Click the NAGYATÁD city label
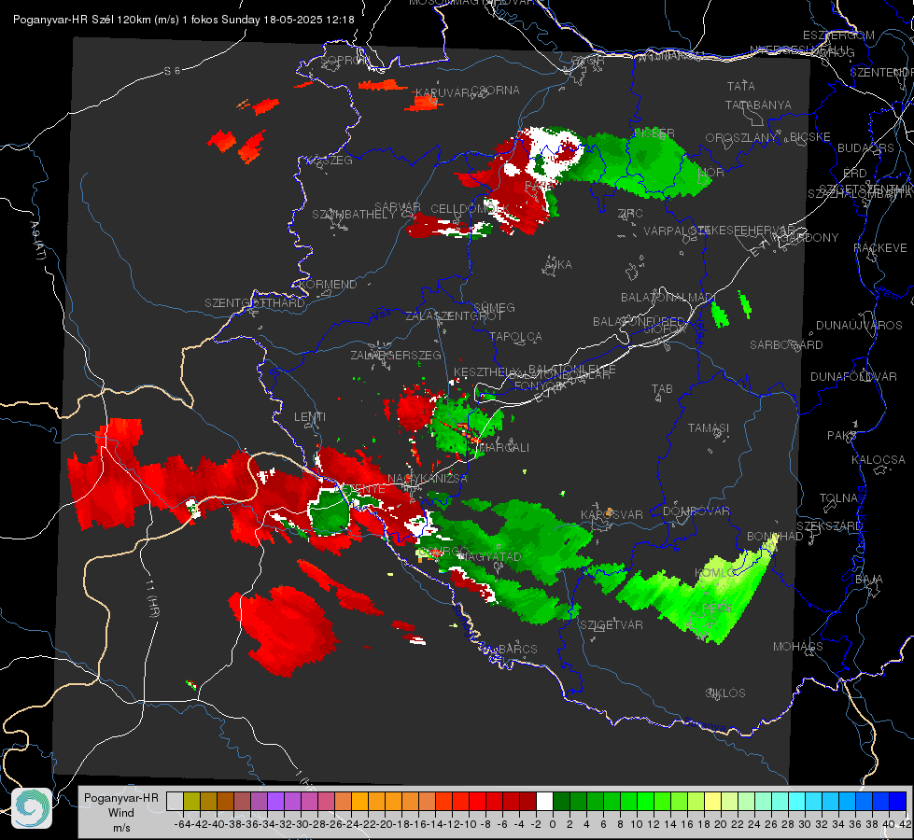The height and width of the screenshot is (840, 914). click(x=489, y=556)
